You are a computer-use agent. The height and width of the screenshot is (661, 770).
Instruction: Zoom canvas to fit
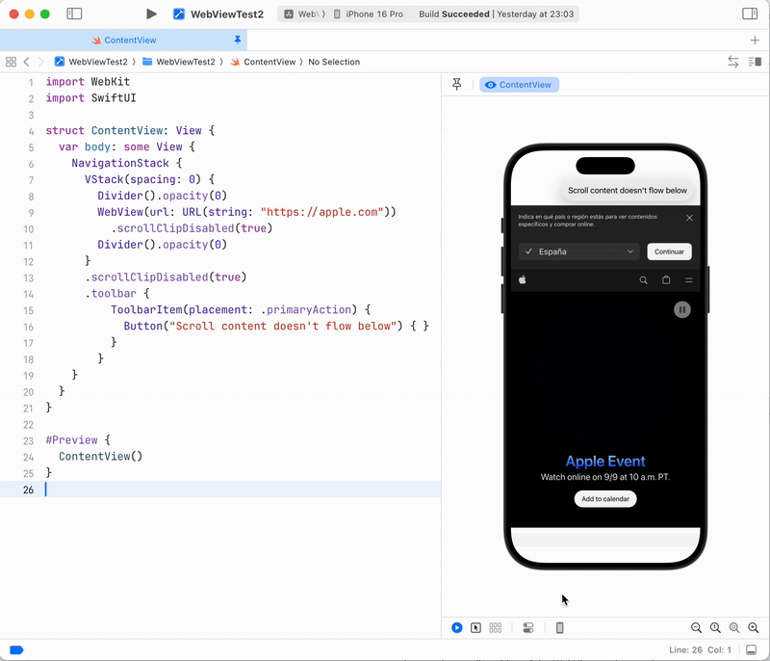point(734,627)
